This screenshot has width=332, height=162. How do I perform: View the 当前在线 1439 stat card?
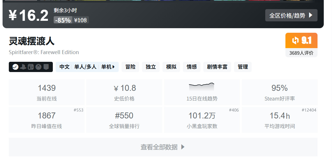pos(47,92)
